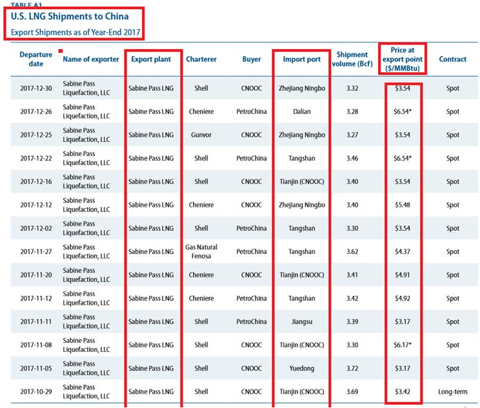Viewport: 480px width, 408px height.
Task: Click the "Long-term" contract cell
Action: click(x=453, y=392)
